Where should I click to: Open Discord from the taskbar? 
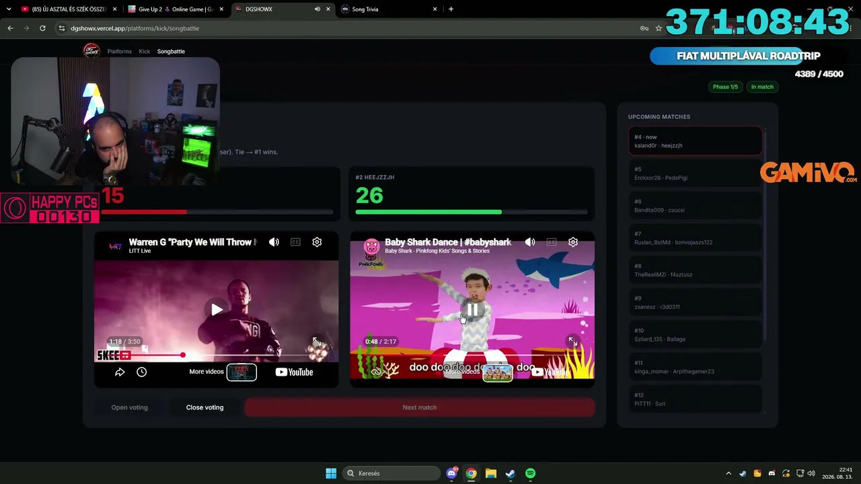[x=452, y=473]
